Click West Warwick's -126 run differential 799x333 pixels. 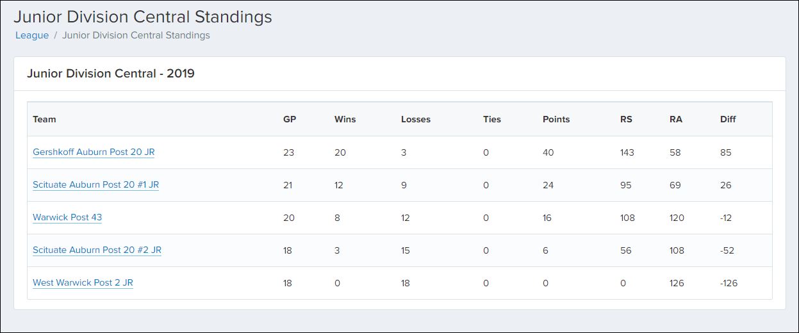coord(729,283)
